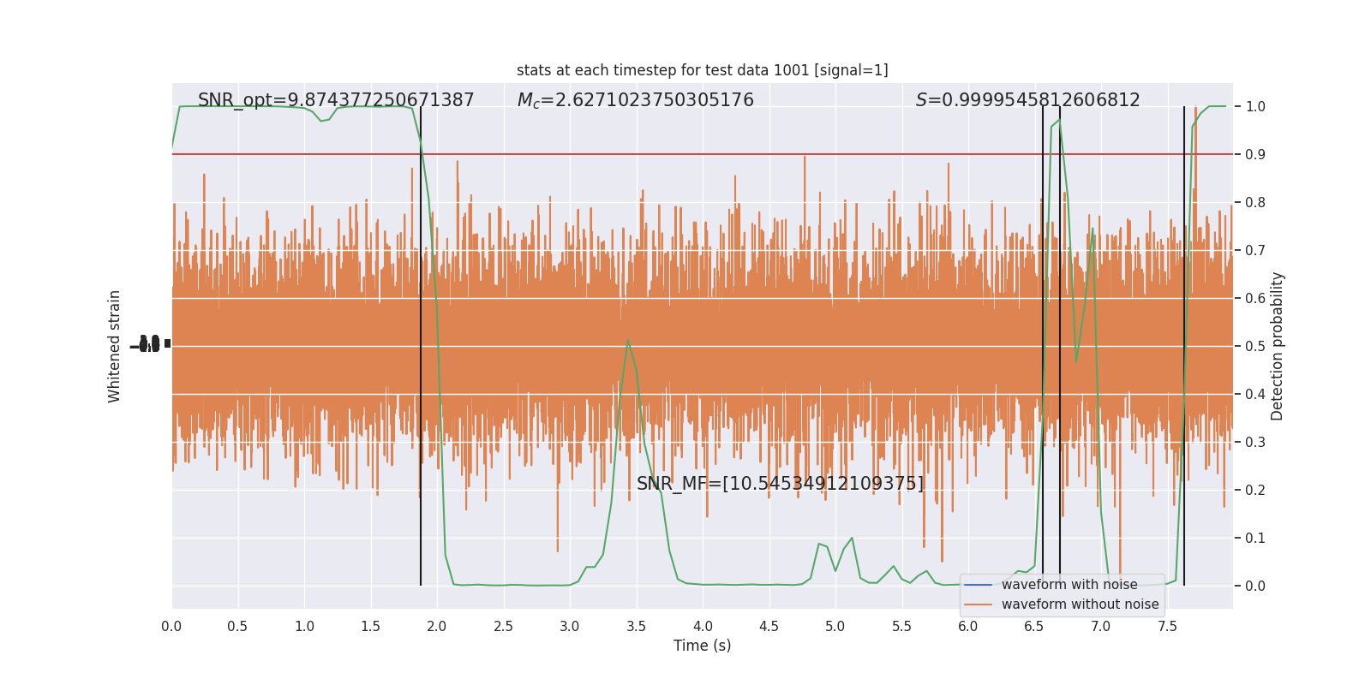Click the 'Detection probability' axis label
Image resolution: width=1371 pixels, height=685 pixels.
pyautogui.click(x=1278, y=346)
